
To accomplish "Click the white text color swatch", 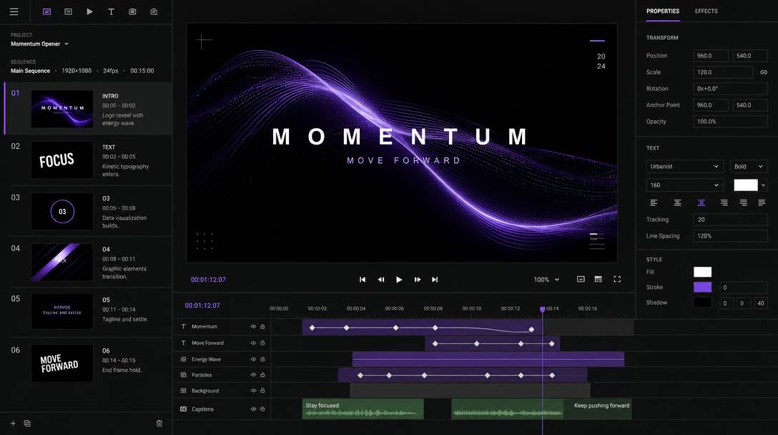I will (746, 185).
